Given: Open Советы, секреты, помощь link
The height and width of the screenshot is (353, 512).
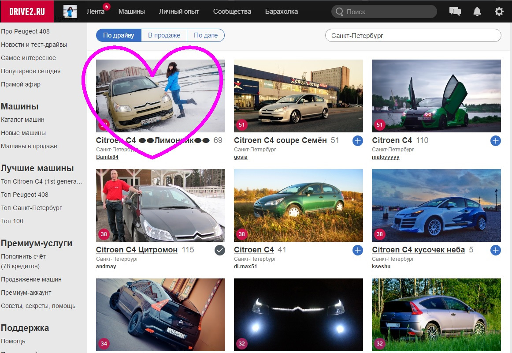Looking at the screenshot, I should pos(38,306).
